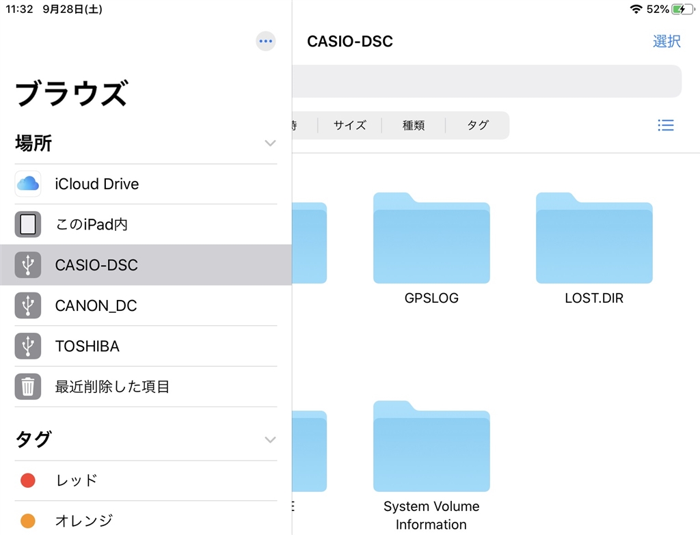
Task: Select CASIO-DSC location label
Action: pos(96,265)
